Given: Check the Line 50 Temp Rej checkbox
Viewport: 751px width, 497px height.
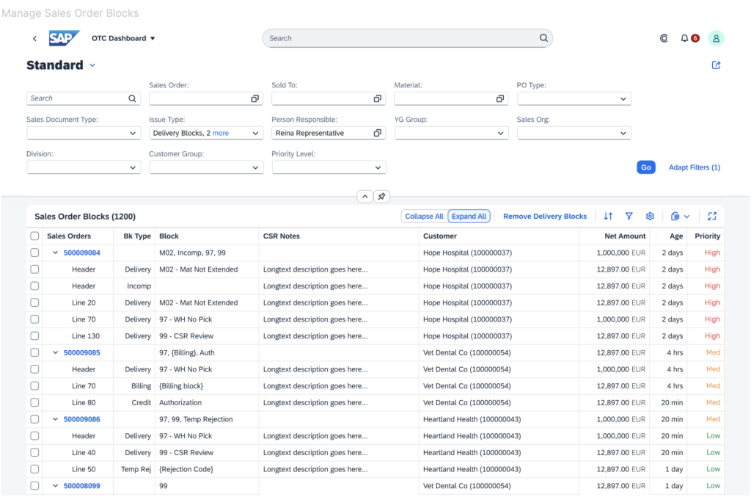Looking at the screenshot, I should (x=34, y=469).
